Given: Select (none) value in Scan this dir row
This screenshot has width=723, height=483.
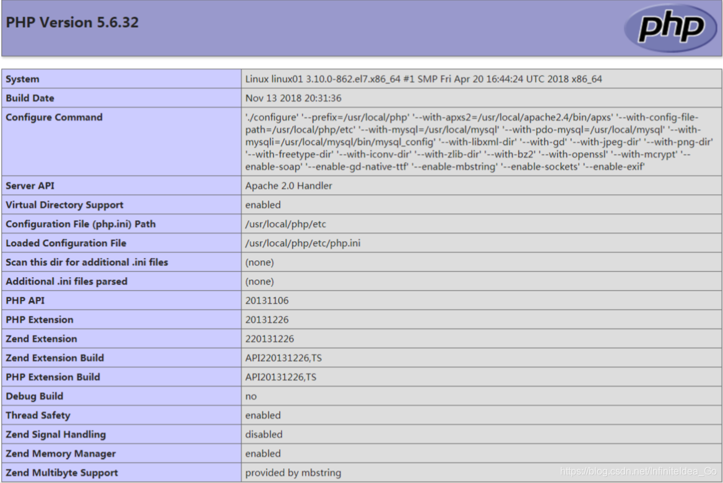Looking at the screenshot, I should (x=259, y=262).
